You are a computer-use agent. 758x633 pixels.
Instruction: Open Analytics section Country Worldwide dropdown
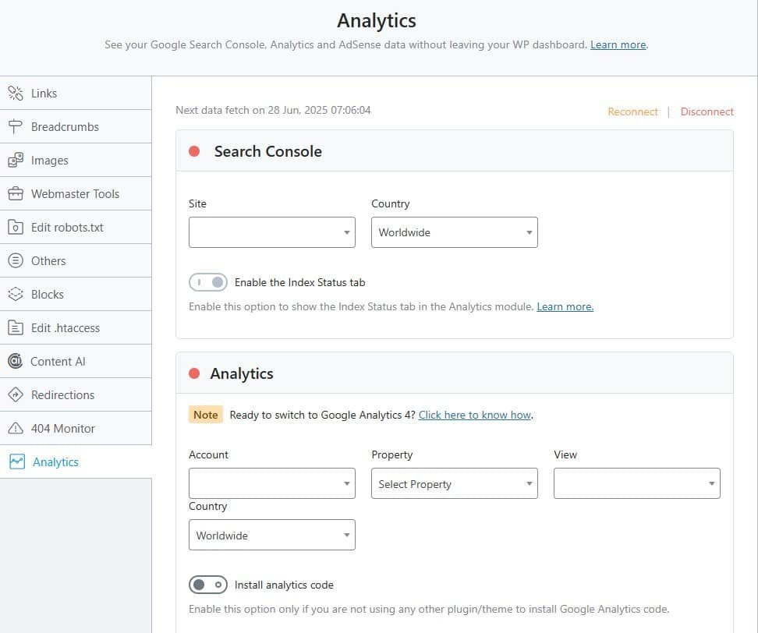pyautogui.click(x=271, y=535)
